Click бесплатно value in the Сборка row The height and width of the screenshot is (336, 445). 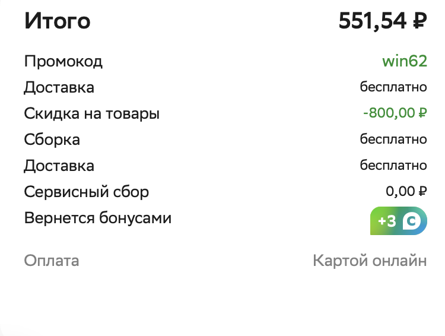pyautogui.click(x=393, y=140)
